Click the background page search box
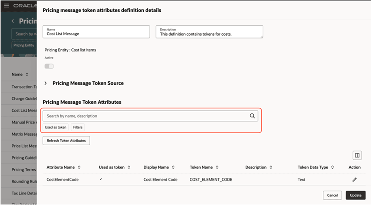This screenshot has width=372, height=205. pyautogui.click(x=24, y=34)
